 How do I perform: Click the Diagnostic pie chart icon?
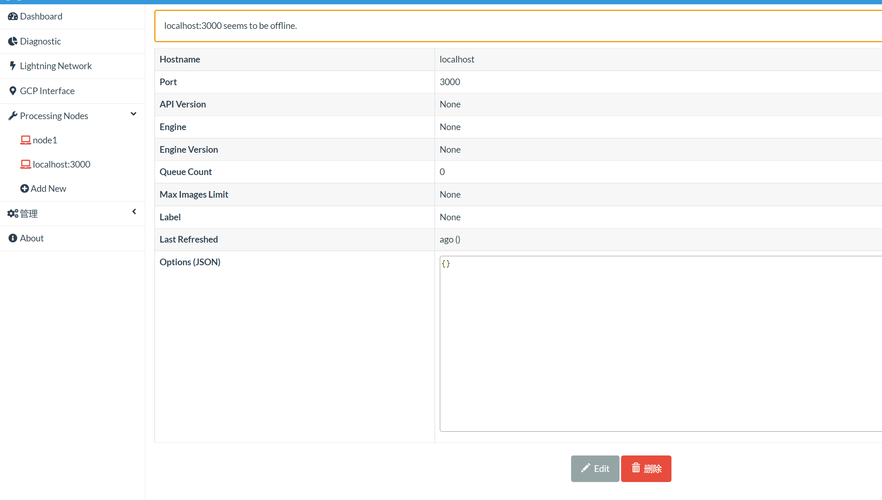12,41
